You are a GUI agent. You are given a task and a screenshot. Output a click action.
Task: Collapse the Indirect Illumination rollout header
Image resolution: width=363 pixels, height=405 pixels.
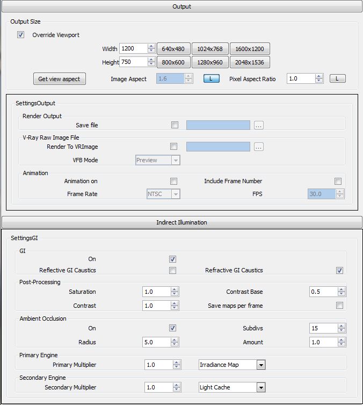click(x=181, y=222)
